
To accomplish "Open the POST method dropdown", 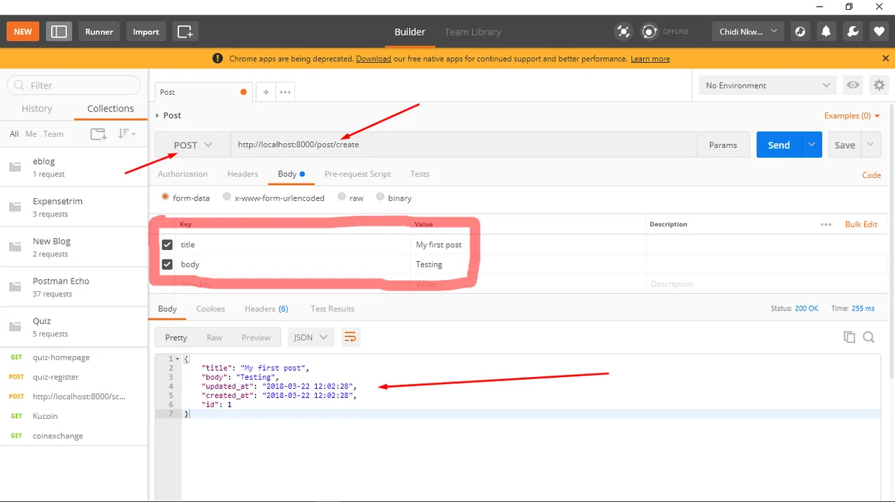I will pos(193,145).
